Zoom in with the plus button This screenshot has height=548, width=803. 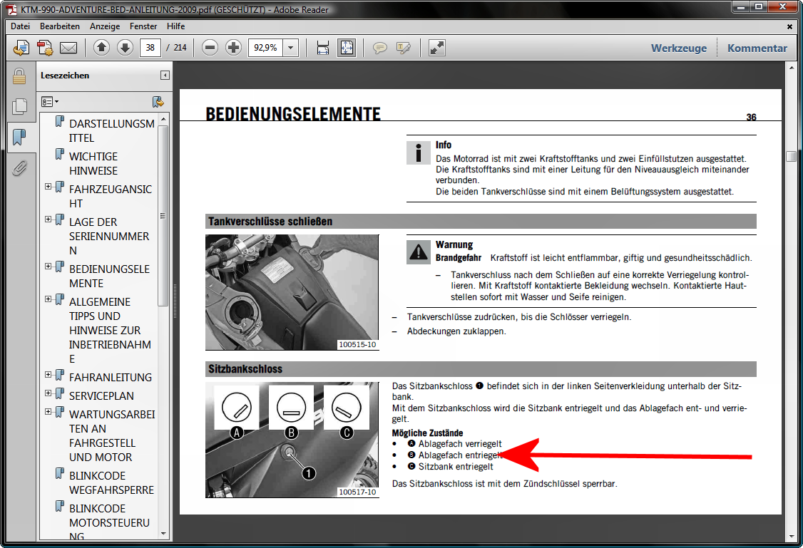(233, 48)
